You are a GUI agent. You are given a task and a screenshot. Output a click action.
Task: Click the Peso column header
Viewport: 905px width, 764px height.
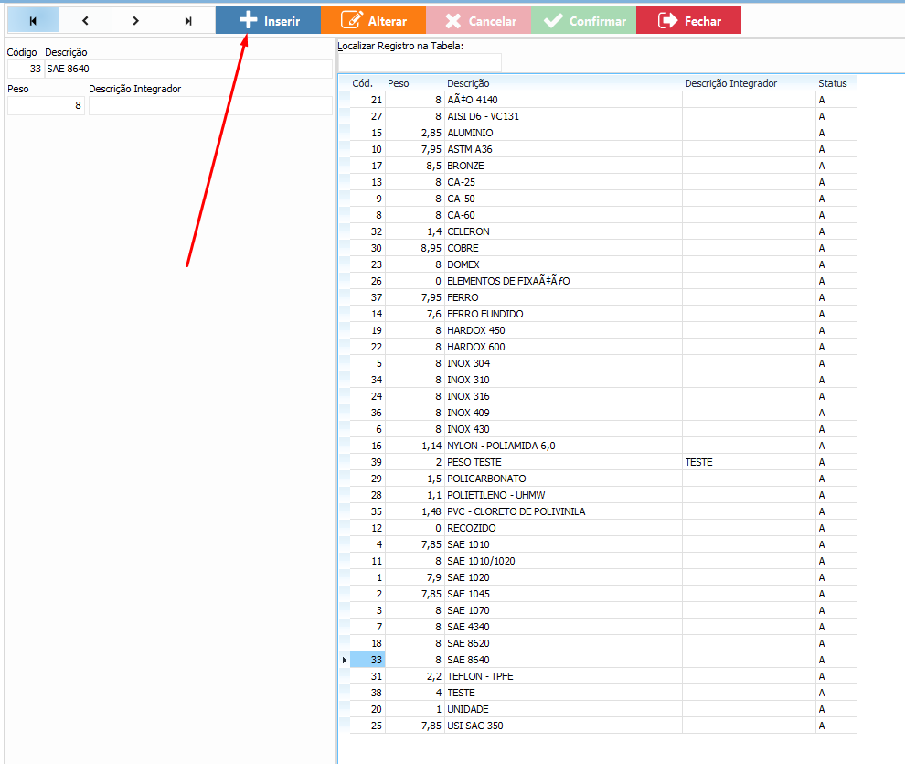(x=399, y=83)
